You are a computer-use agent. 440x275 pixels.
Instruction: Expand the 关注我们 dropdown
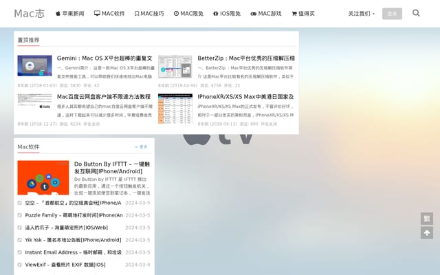click(x=361, y=14)
